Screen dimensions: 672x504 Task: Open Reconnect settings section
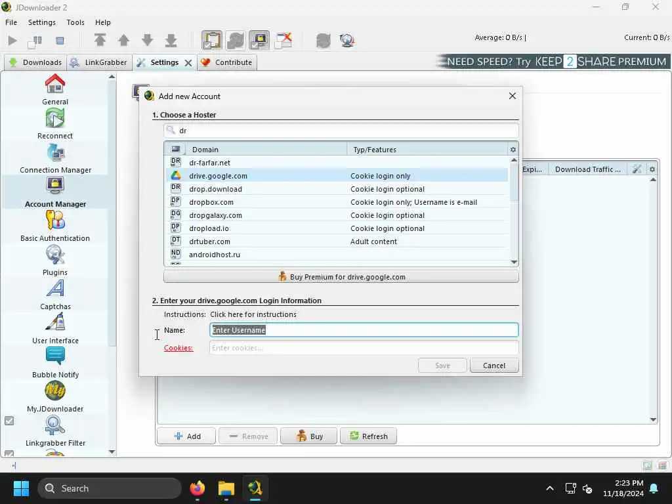[x=55, y=123]
